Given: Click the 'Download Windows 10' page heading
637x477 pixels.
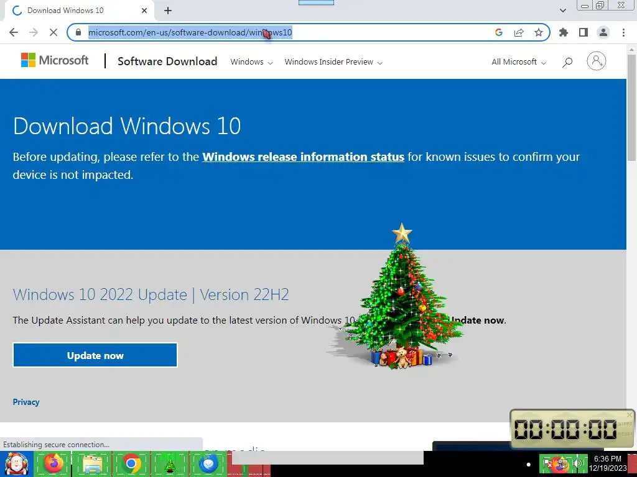Looking at the screenshot, I should pos(127,125).
